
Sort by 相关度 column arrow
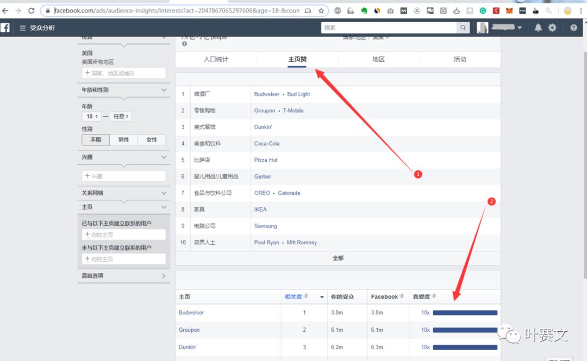(x=322, y=297)
